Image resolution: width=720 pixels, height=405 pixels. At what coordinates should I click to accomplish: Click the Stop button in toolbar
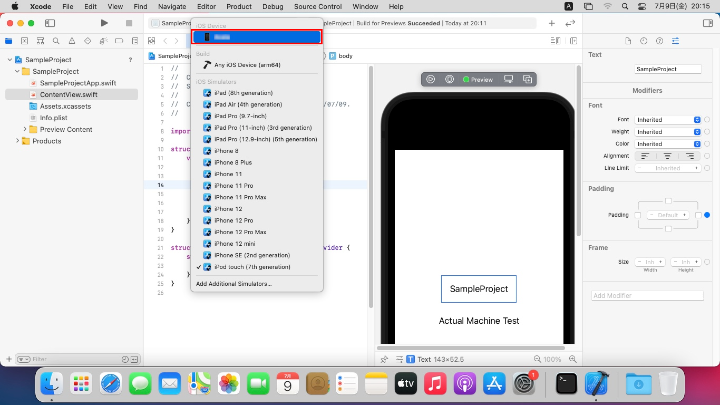[x=129, y=23]
